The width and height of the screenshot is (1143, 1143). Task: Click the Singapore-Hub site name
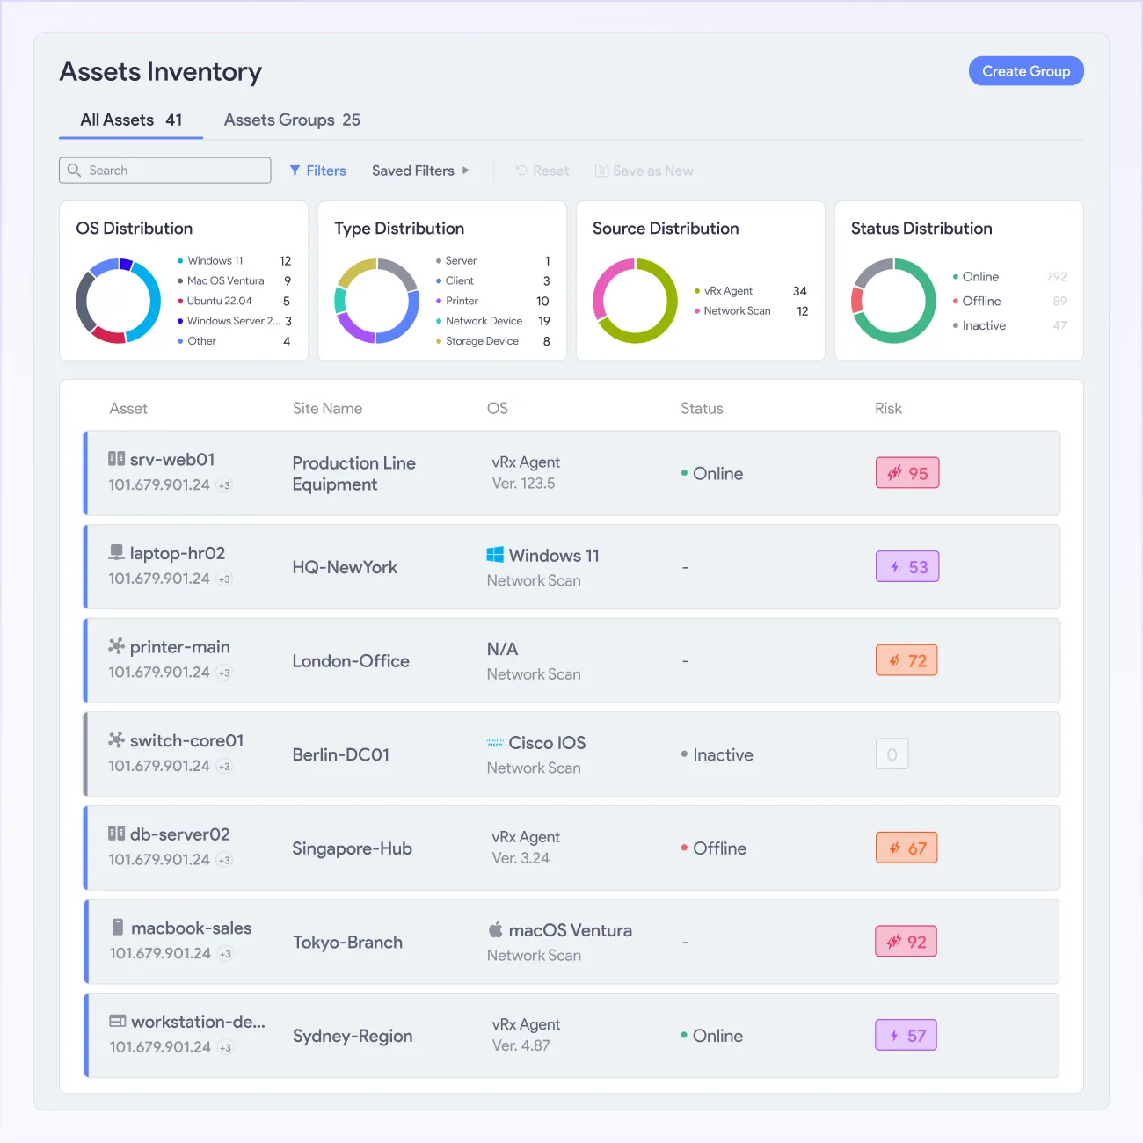click(353, 848)
